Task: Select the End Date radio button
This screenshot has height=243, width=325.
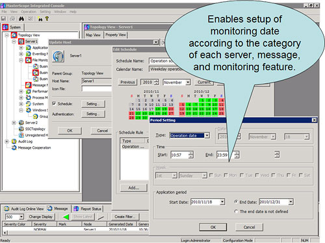Action: [x=236, y=201]
